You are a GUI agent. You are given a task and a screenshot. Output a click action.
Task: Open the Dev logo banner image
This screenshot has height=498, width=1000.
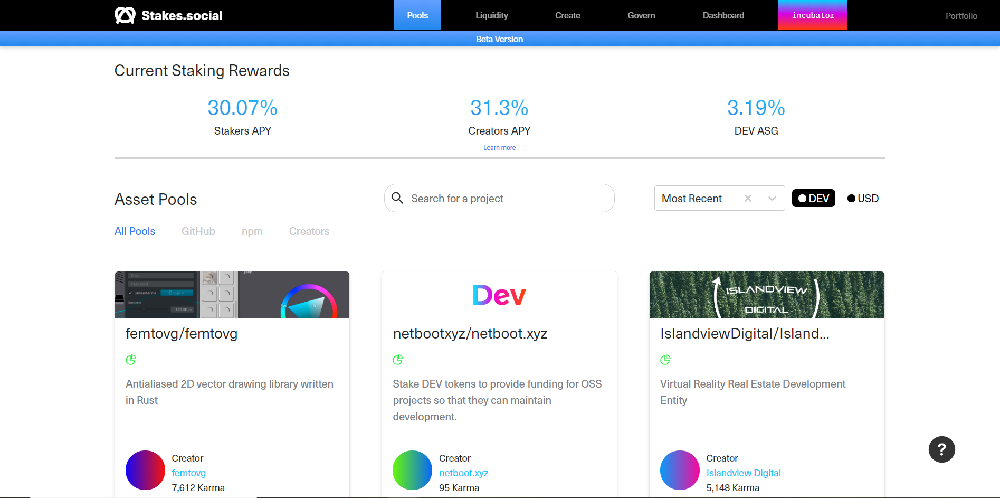click(x=499, y=295)
